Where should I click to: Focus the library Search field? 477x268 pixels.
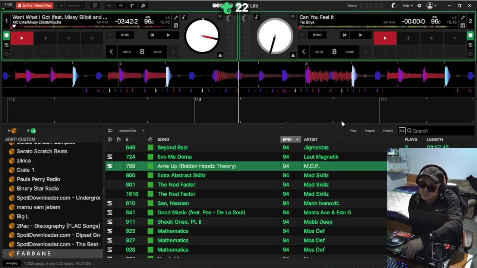click(x=441, y=131)
